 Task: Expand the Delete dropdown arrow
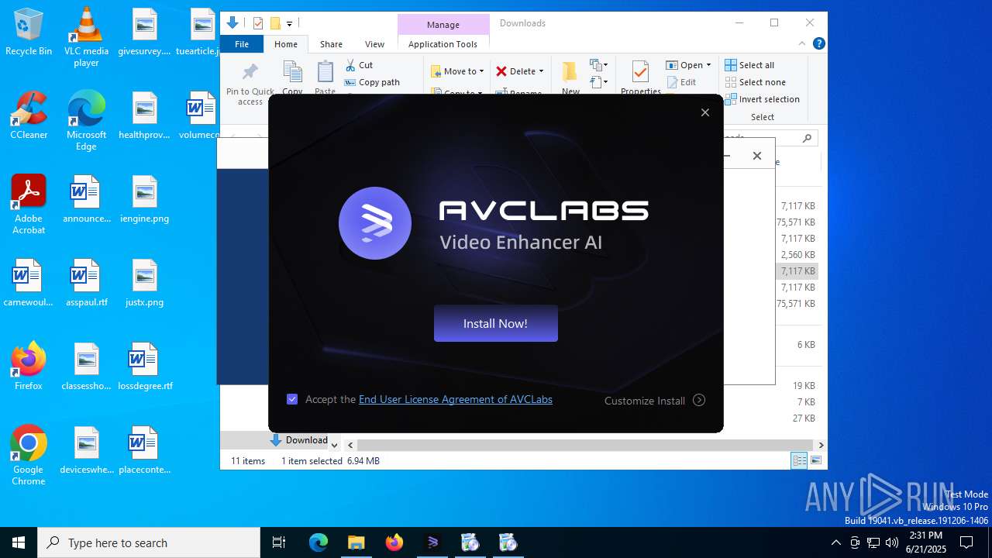[541, 71]
